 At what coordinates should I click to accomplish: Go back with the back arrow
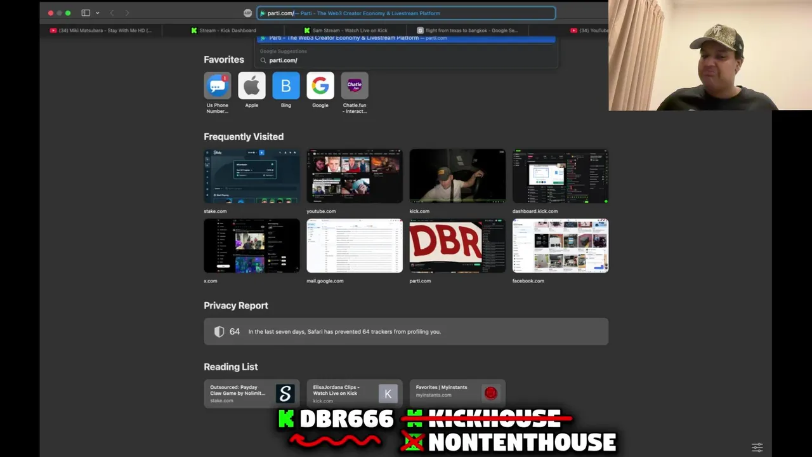tap(112, 13)
